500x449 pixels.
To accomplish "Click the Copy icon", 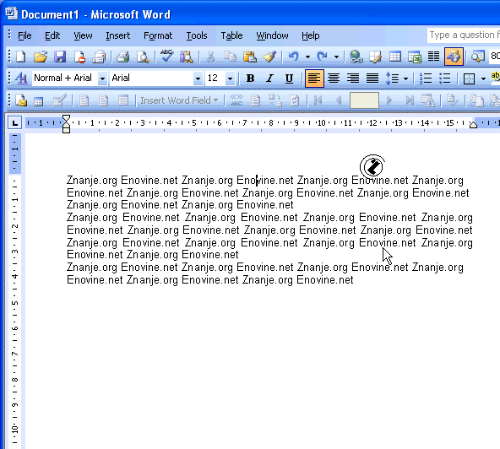I will click(x=230, y=57).
